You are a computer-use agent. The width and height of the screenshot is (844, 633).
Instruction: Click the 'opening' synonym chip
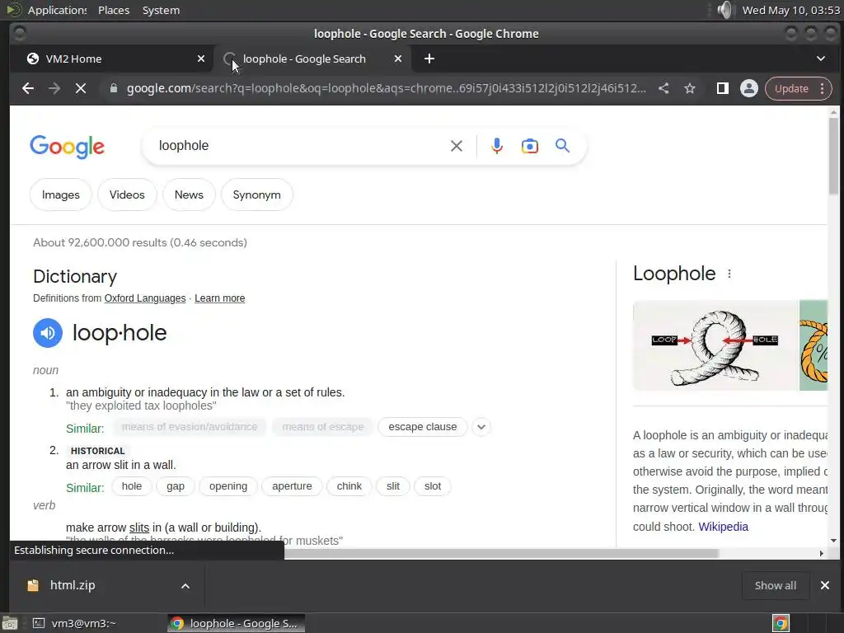point(228,486)
